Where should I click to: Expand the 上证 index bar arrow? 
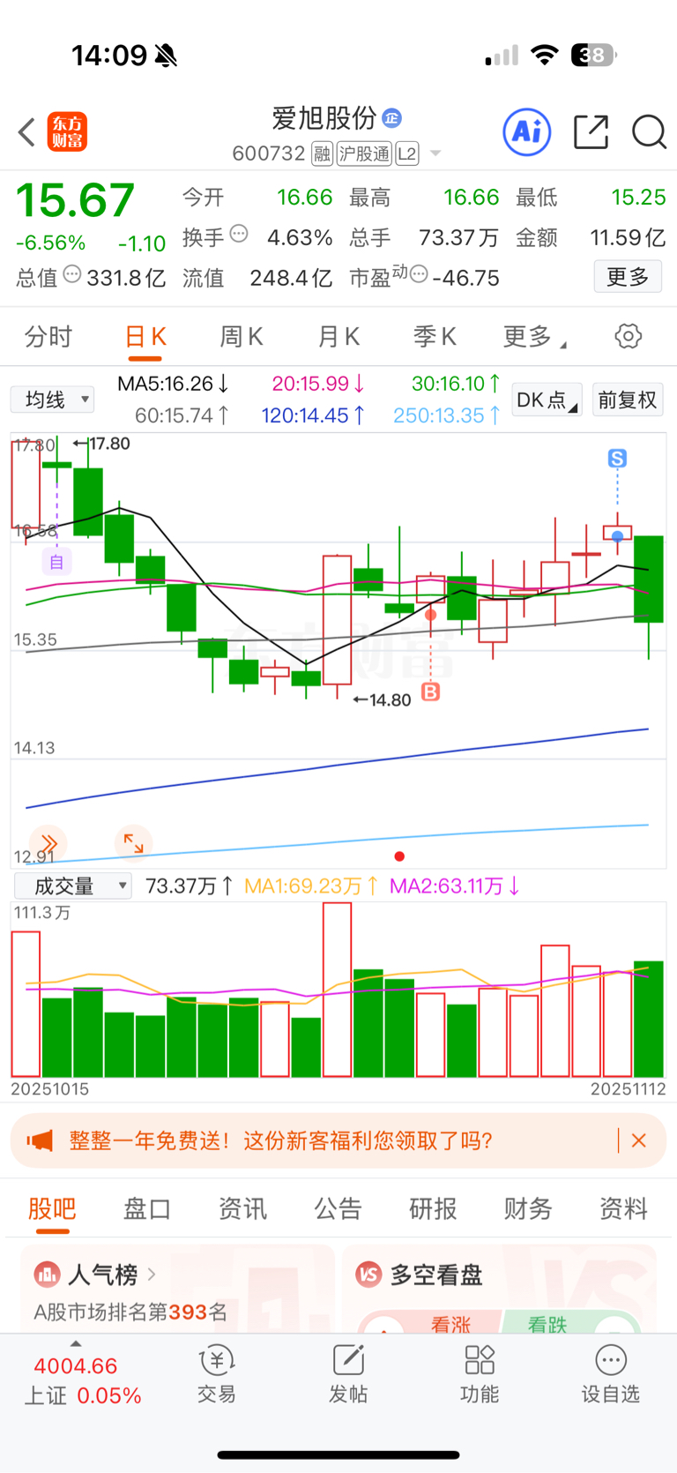(76, 1343)
